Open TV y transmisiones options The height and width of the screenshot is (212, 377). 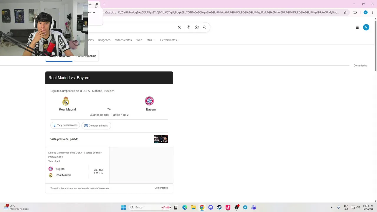coord(65,125)
